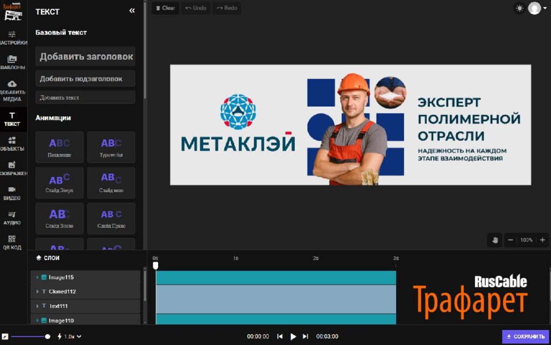Toggle the light/dark theme sun icon

click(x=519, y=8)
